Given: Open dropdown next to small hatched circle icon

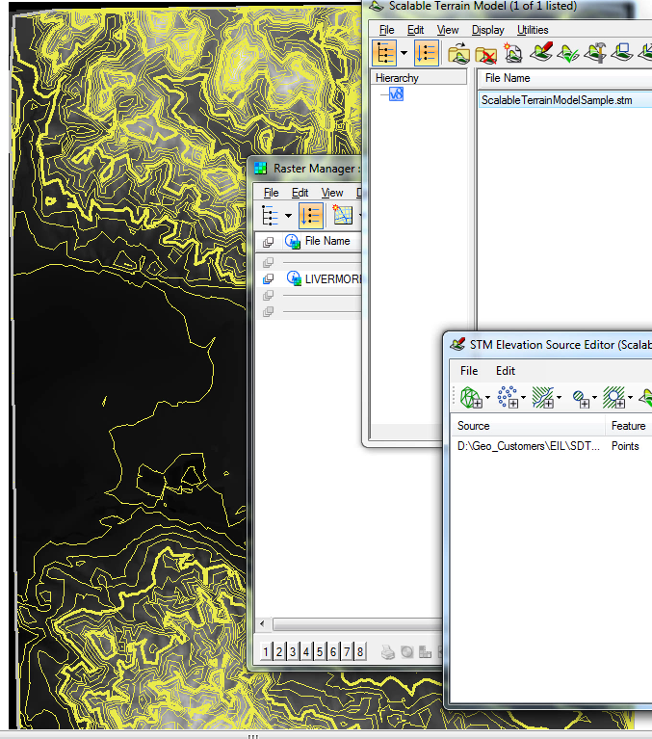Looking at the screenshot, I should point(594,397).
